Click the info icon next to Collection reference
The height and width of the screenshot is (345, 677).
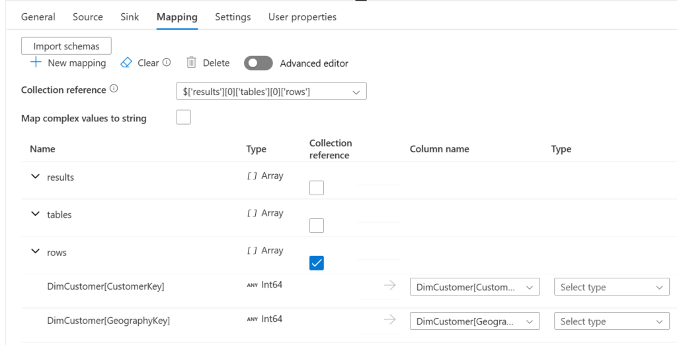point(114,89)
